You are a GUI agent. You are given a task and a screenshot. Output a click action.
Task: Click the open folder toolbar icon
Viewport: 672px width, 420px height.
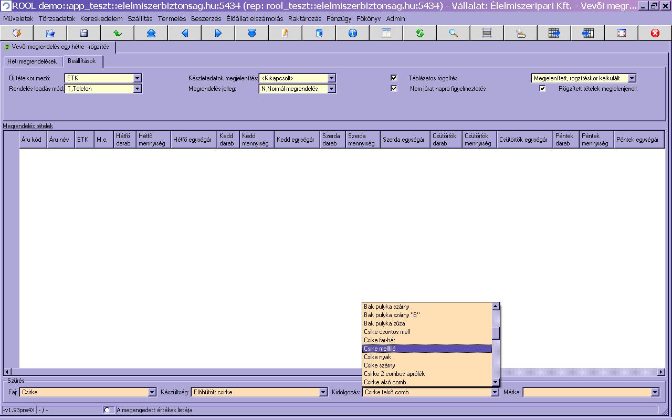tap(50, 33)
